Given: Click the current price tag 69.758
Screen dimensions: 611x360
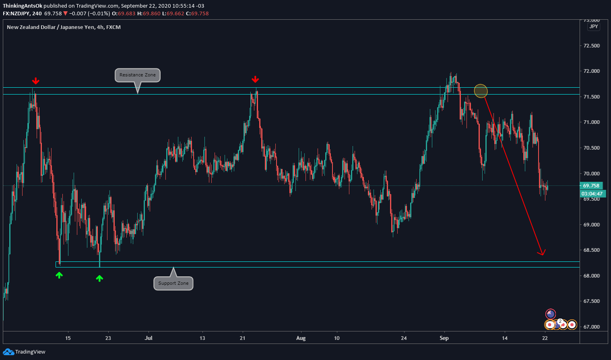Looking at the screenshot, I should 591,186.
